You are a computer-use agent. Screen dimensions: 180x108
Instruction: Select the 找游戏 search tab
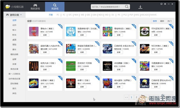click(55, 7)
